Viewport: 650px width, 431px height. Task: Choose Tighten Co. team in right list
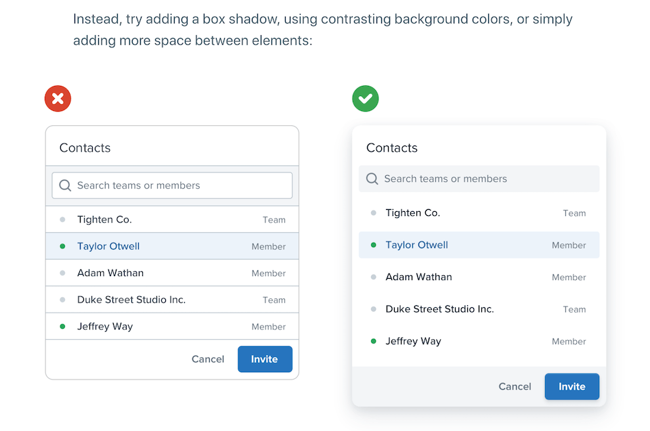pos(479,213)
